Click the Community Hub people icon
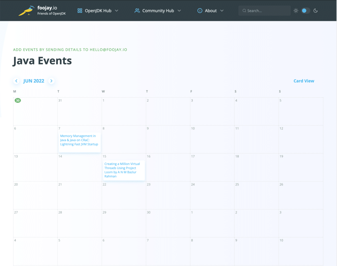Screen dimensions: 337x266 pyautogui.click(x=137, y=11)
